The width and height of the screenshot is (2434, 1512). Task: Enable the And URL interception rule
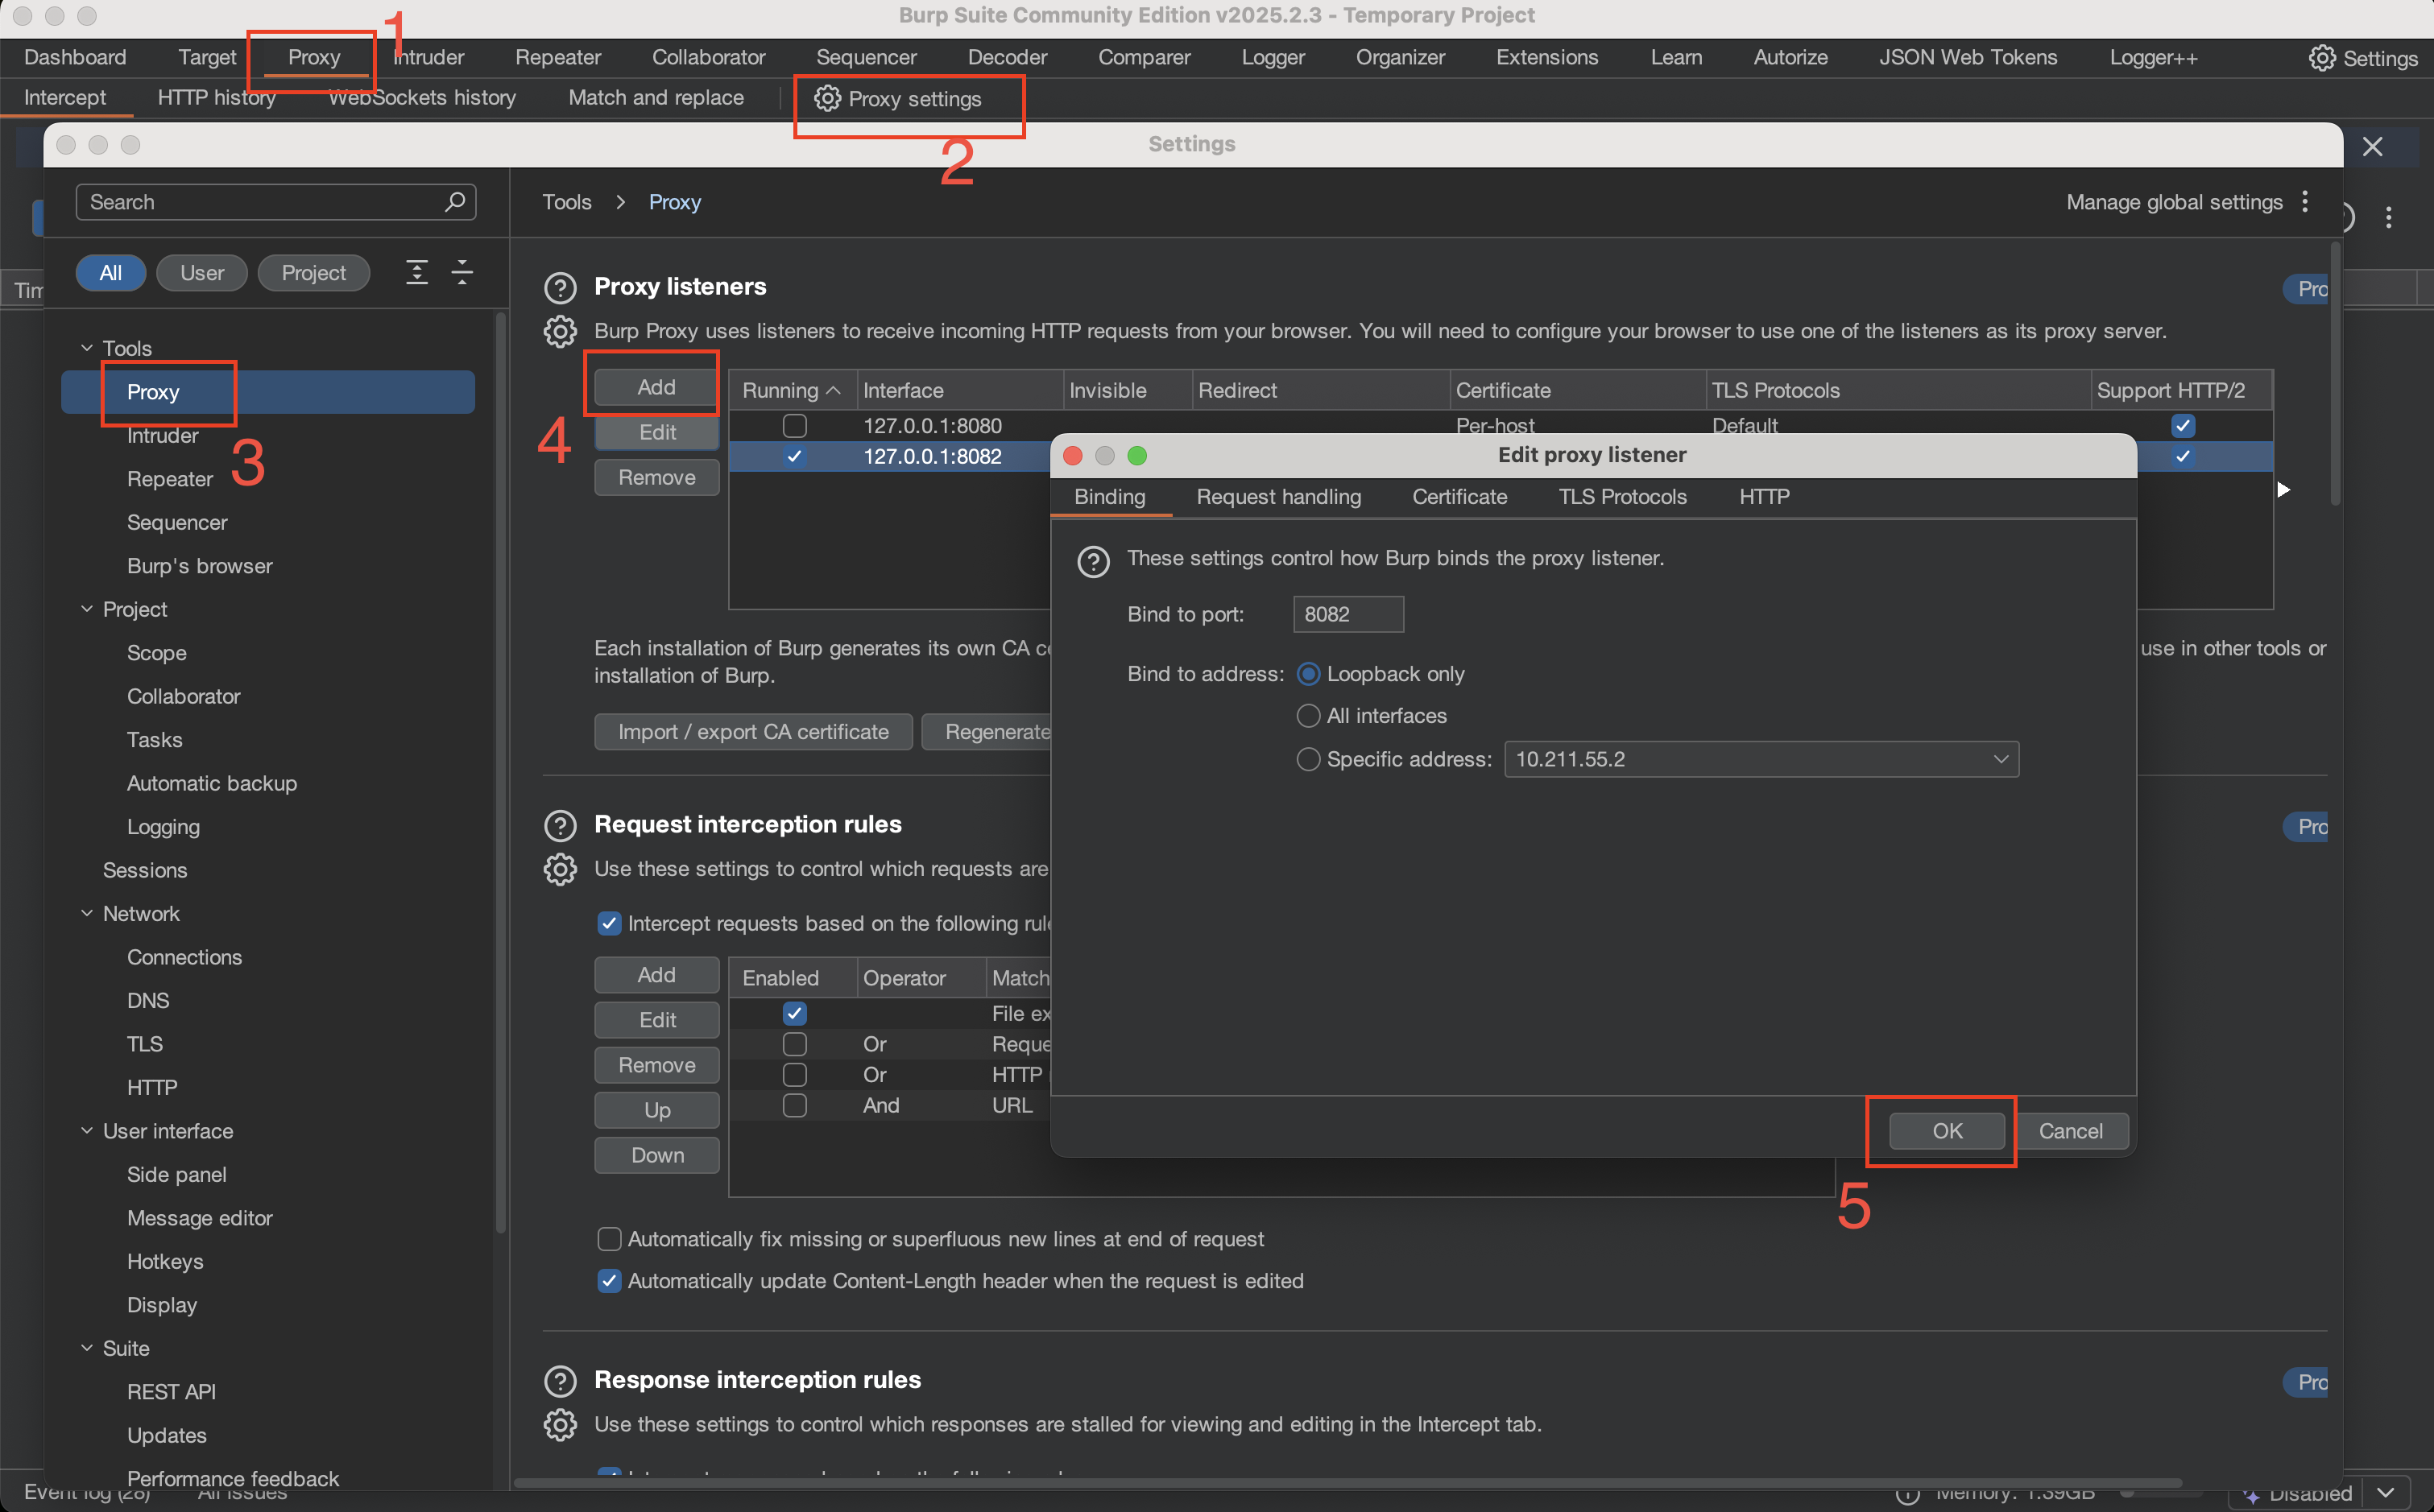click(794, 1105)
